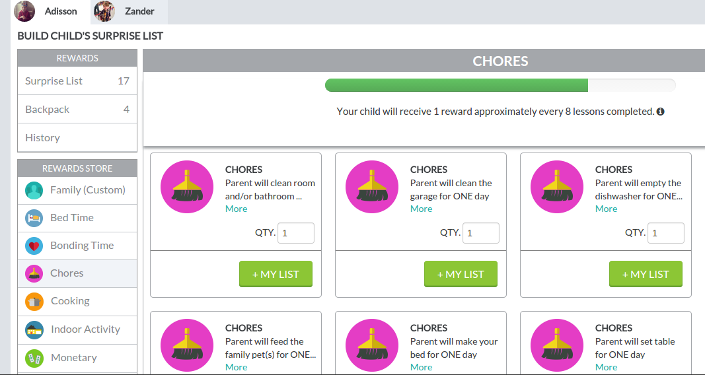This screenshot has height=375, width=705.
Task: Click the Chores broom icon in the sidebar
Action: coord(34,273)
